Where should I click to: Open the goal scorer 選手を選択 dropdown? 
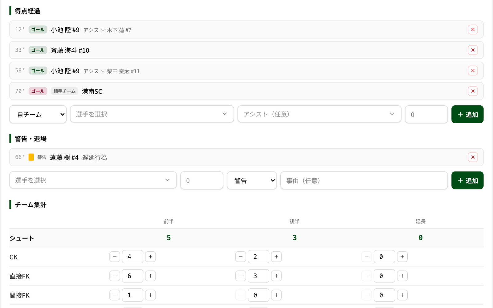pos(152,114)
